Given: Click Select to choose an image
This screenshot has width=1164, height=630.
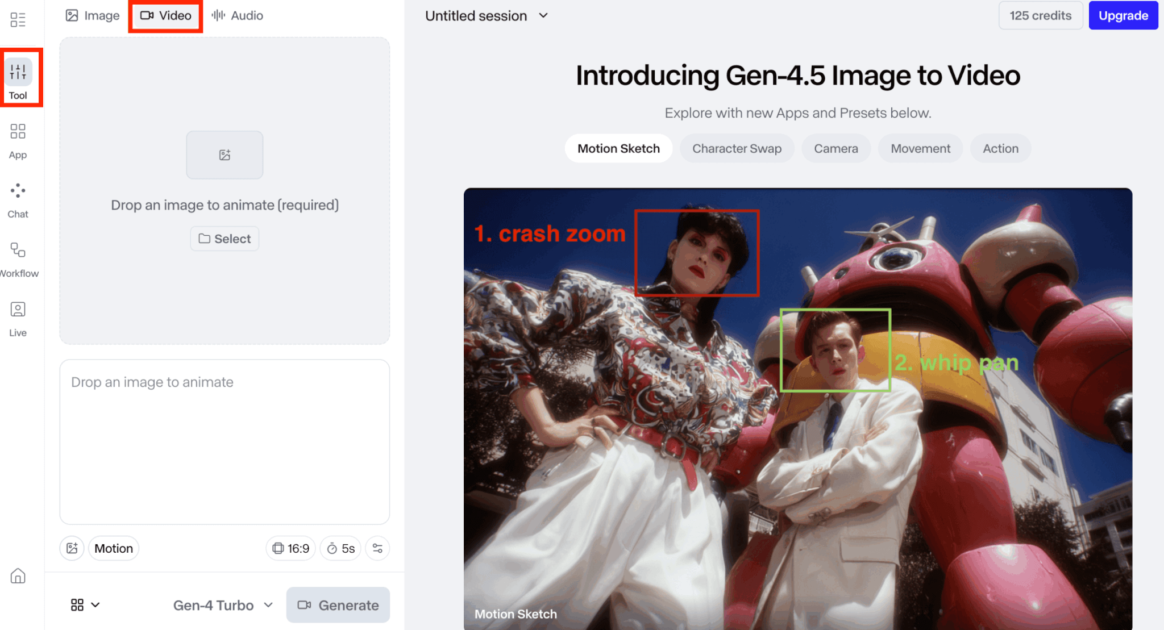Looking at the screenshot, I should pos(225,239).
